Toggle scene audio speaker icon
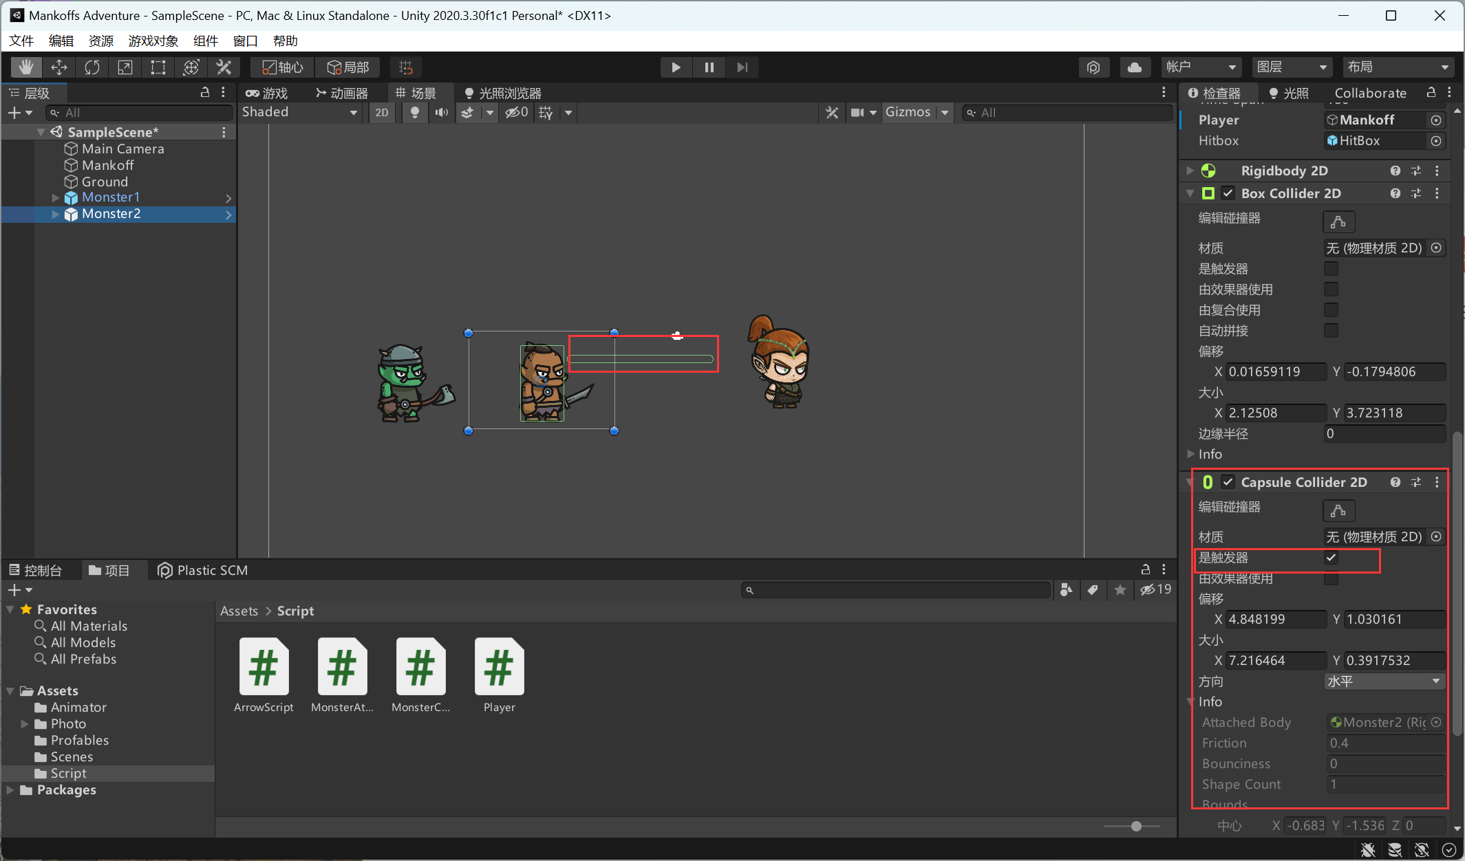Viewport: 1465px width, 861px height. (441, 113)
